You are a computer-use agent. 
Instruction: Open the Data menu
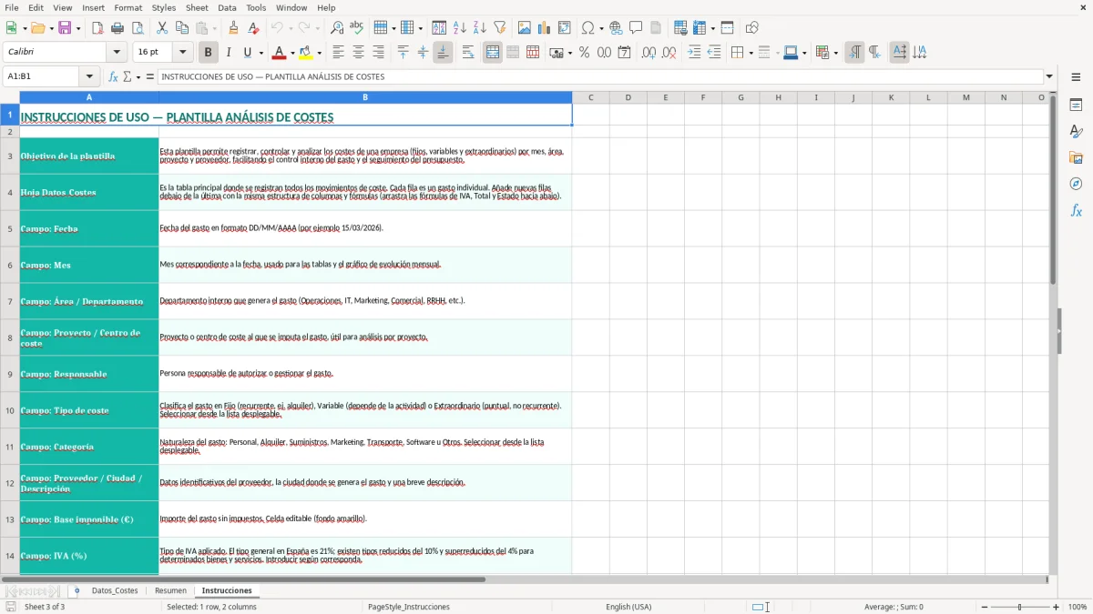coord(227,7)
